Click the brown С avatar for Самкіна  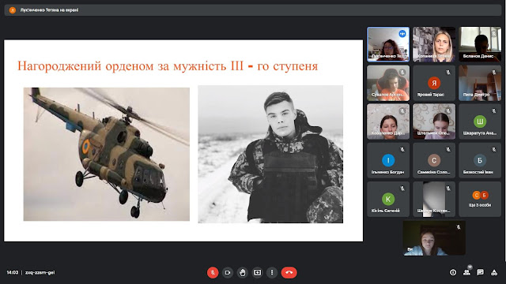click(434, 160)
